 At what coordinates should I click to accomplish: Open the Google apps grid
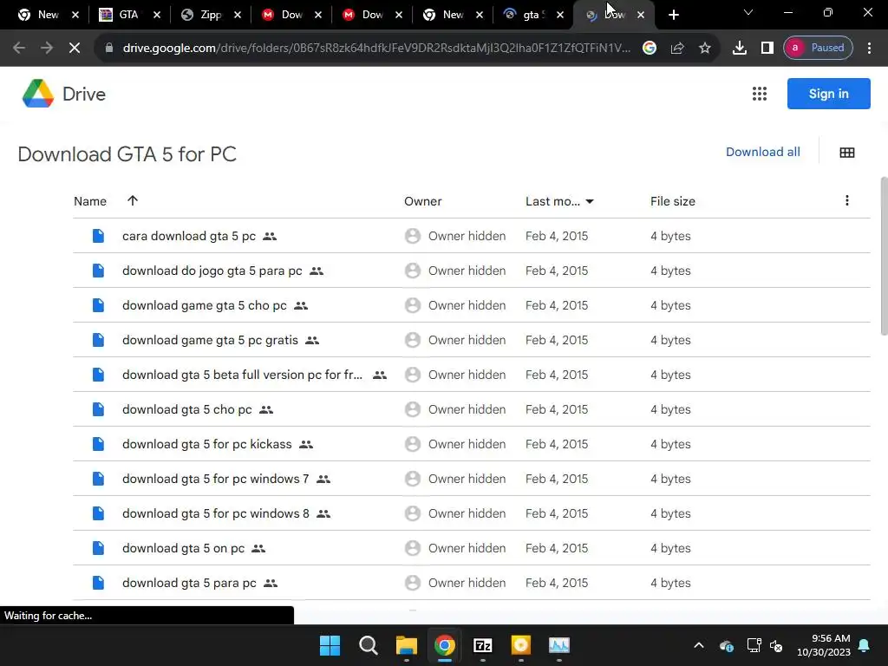coord(760,94)
